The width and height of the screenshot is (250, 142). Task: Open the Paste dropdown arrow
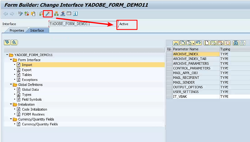click(194, 43)
